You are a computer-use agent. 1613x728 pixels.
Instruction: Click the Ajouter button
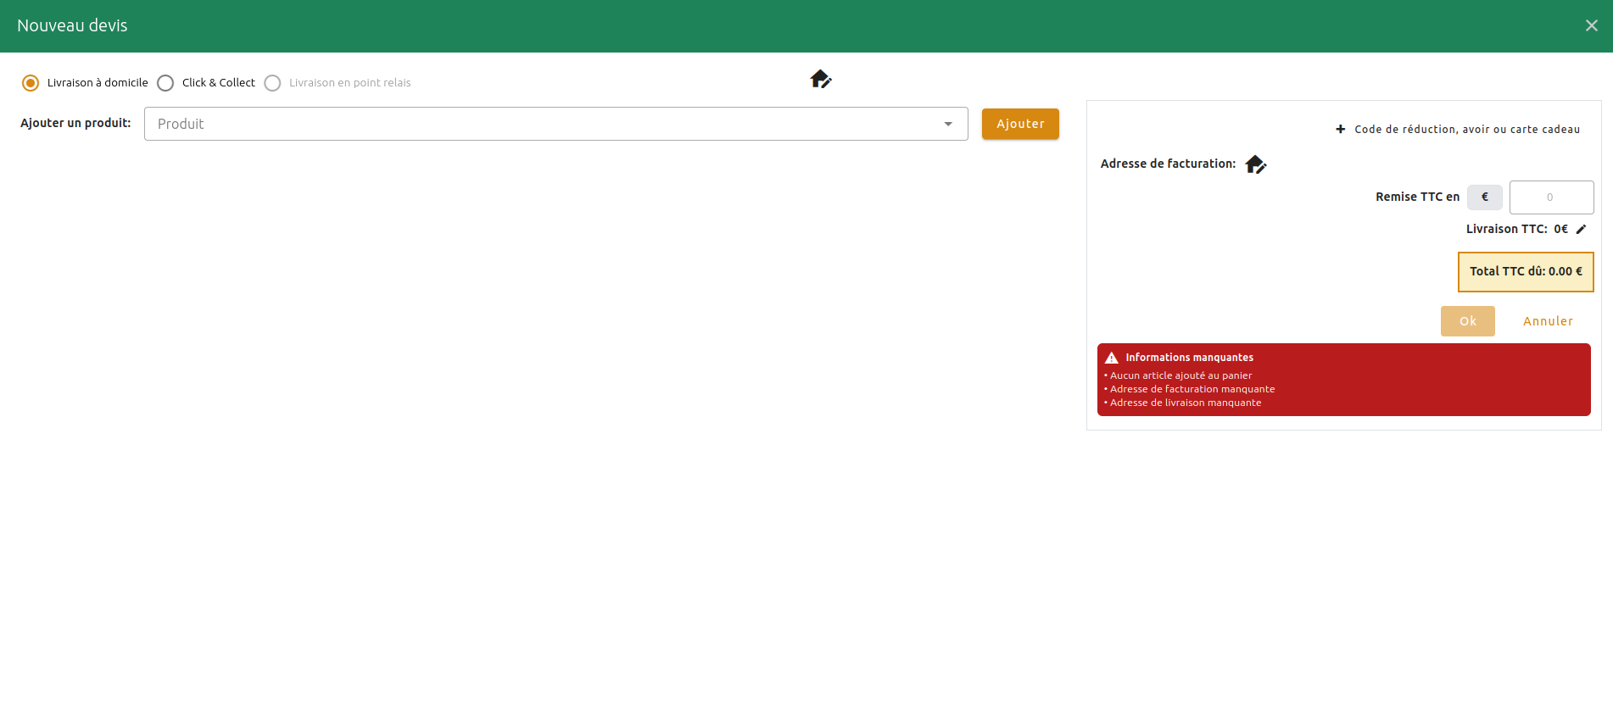(x=1020, y=124)
